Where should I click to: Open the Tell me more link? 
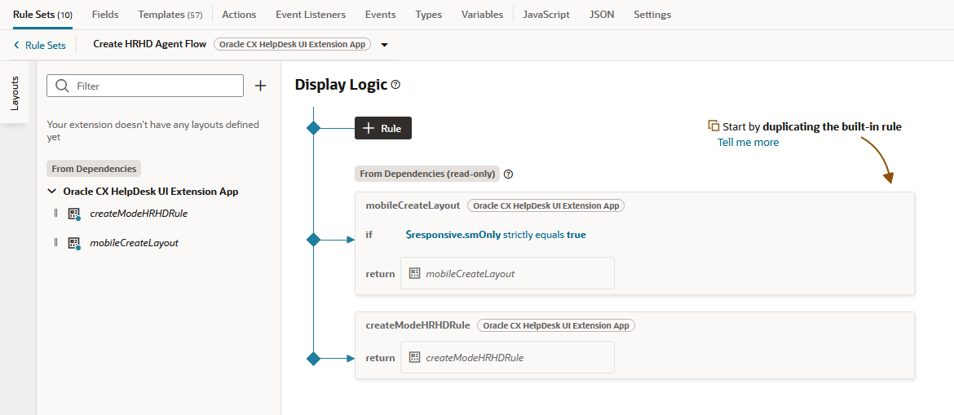[748, 142]
